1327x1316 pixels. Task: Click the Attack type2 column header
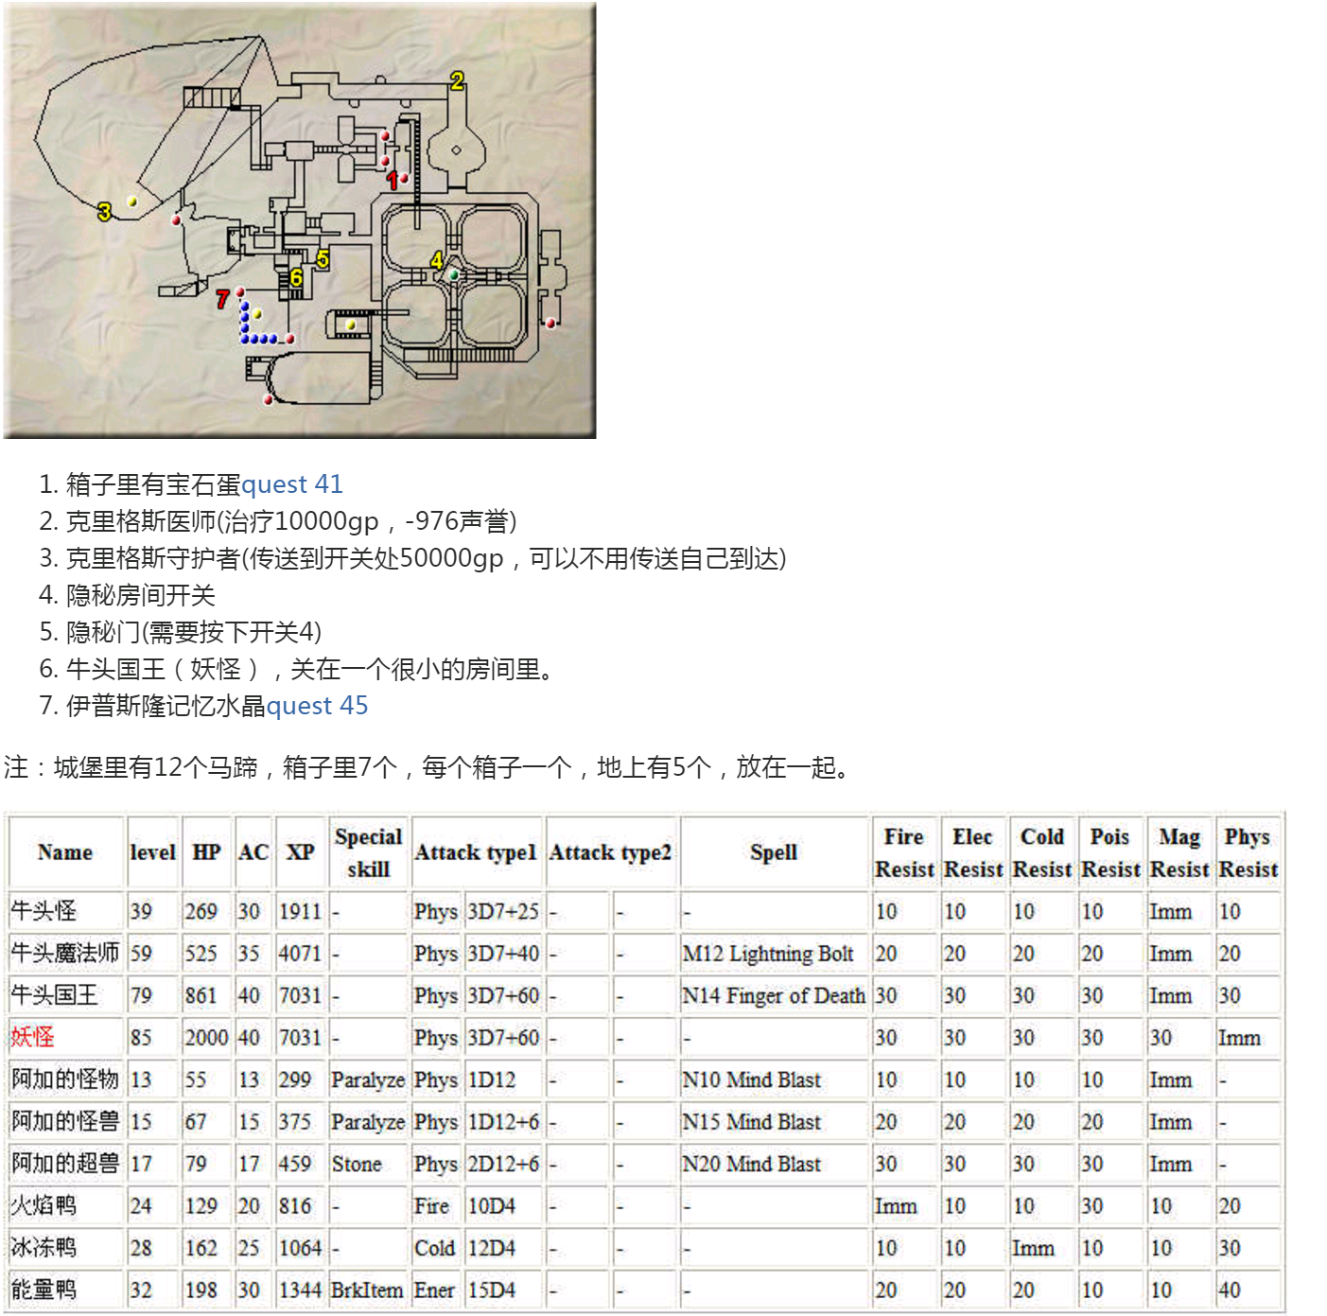pyautogui.click(x=611, y=852)
